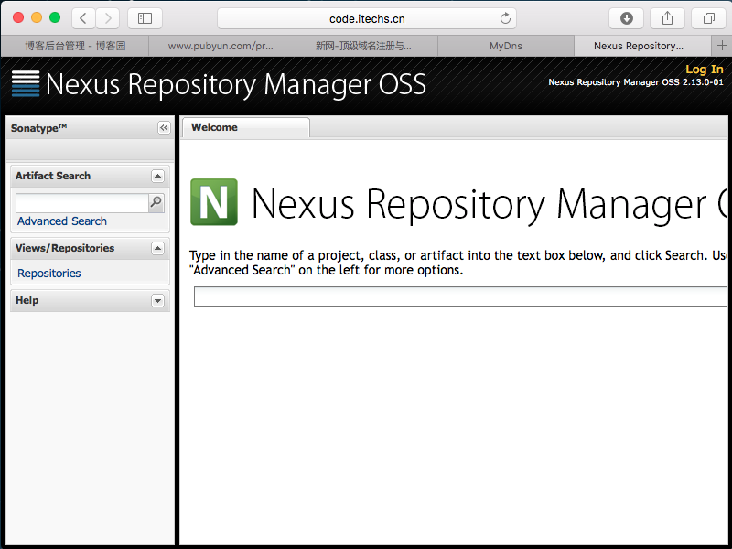Viewport: 732px width, 549px height.
Task: Minimize the Safari window
Action: (37, 17)
